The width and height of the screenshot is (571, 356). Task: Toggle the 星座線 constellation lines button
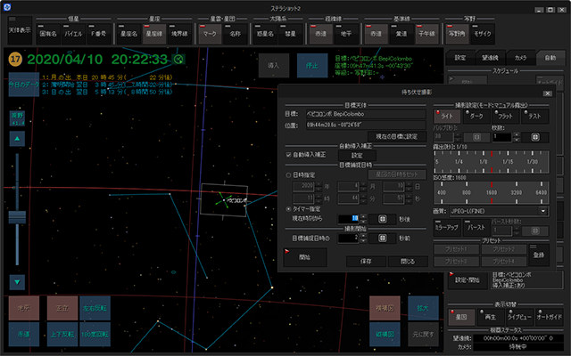pos(154,35)
